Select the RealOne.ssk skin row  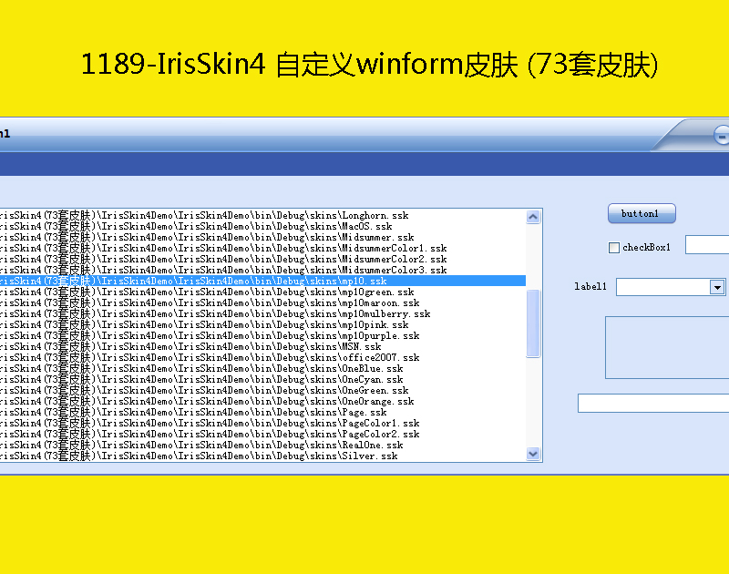pos(262,445)
